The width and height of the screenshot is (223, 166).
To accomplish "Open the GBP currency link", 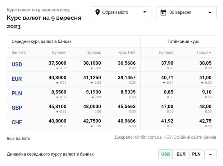I will click(17, 108).
